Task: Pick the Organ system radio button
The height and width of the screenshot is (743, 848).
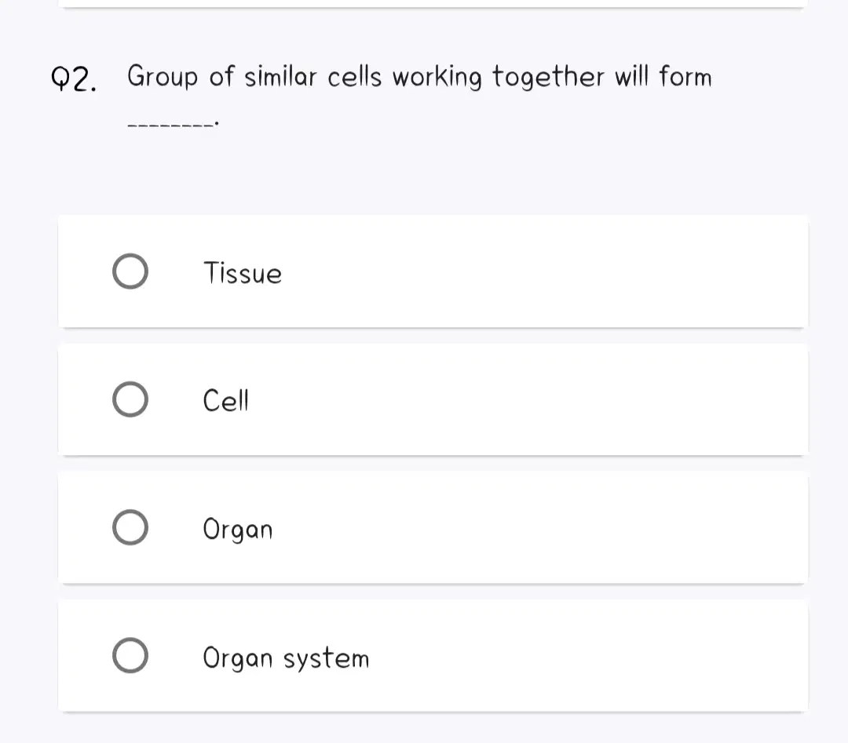Action: [130, 655]
